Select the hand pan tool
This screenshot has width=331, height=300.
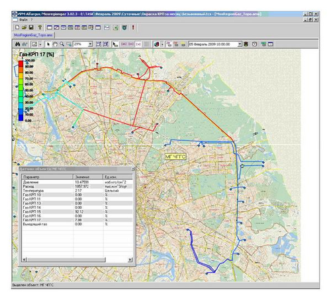[x=55, y=44]
